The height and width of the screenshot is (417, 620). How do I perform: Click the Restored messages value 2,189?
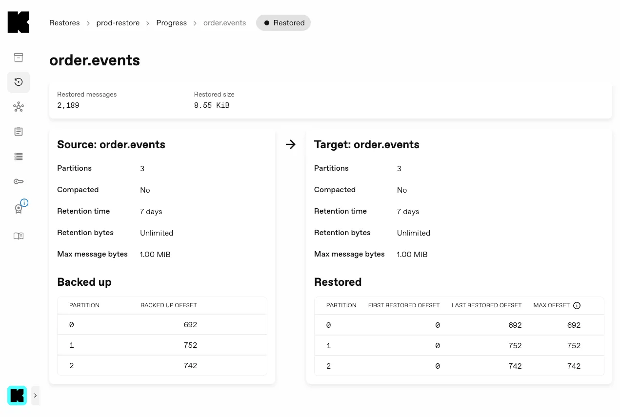coord(68,105)
